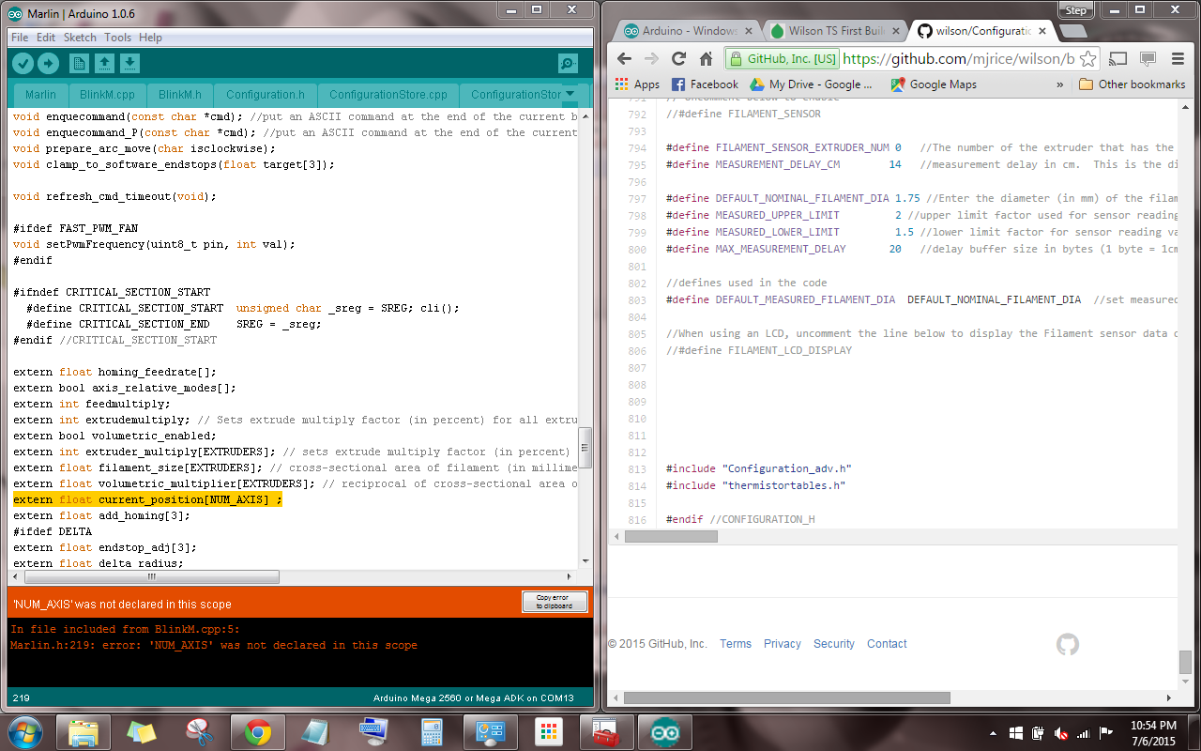Open the Arduino tab list dropdown arrow

pyautogui.click(x=570, y=94)
